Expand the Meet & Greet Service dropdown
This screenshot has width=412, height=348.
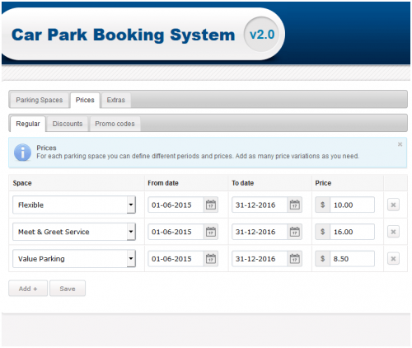[x=131, y=232]
